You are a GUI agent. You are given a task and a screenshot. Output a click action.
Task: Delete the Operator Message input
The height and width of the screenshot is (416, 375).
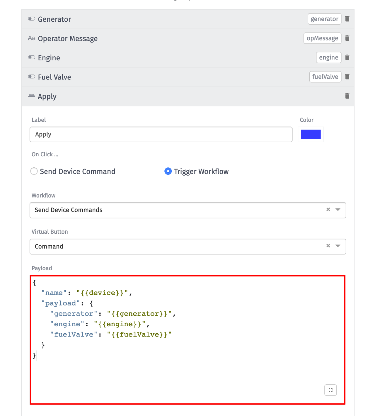(347, 38)
